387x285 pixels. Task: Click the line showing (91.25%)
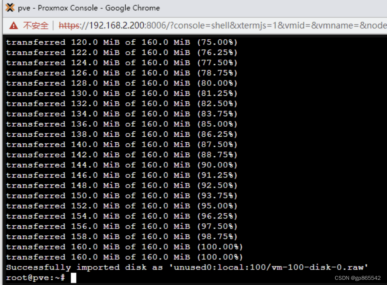122,175
